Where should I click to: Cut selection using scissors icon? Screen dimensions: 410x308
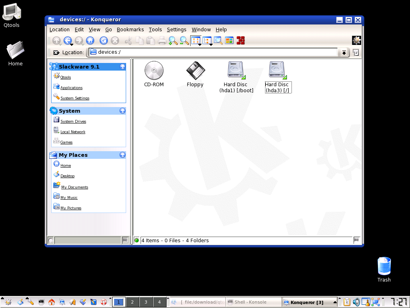point(129,41)
